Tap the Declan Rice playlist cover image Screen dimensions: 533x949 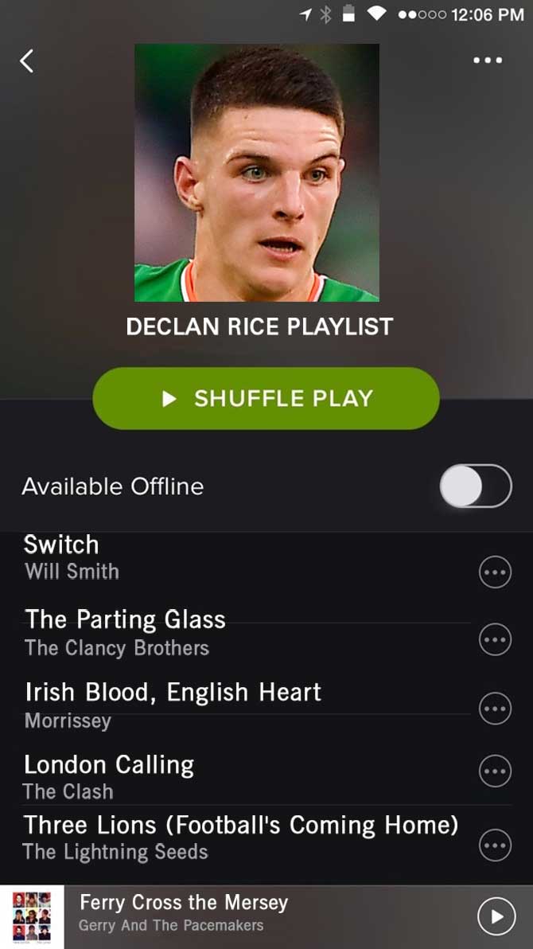coord(257,173)
